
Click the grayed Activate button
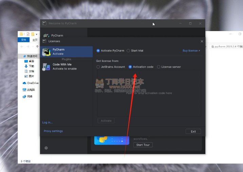(106, 121)
